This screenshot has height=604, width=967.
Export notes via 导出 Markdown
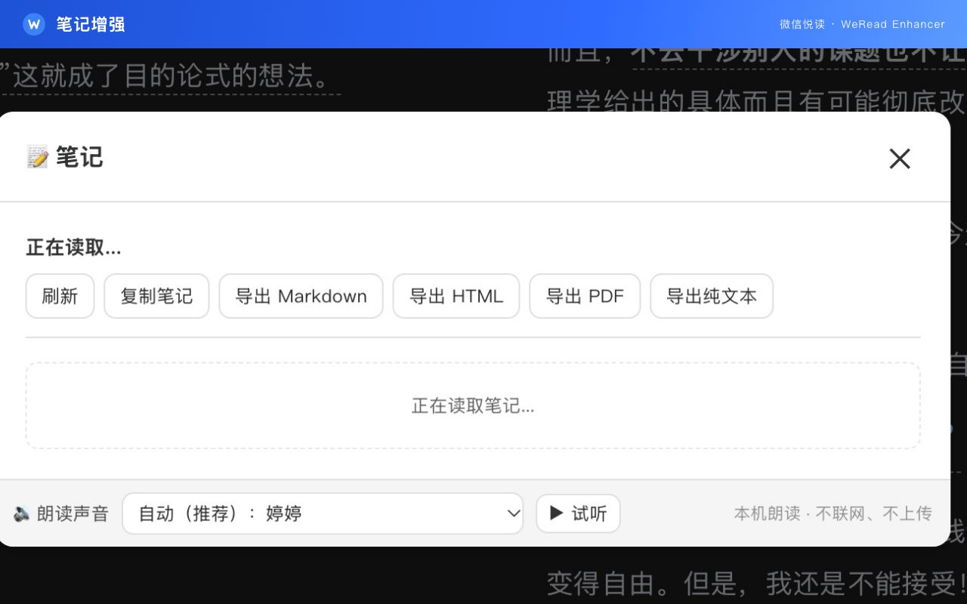pos(301,296)
